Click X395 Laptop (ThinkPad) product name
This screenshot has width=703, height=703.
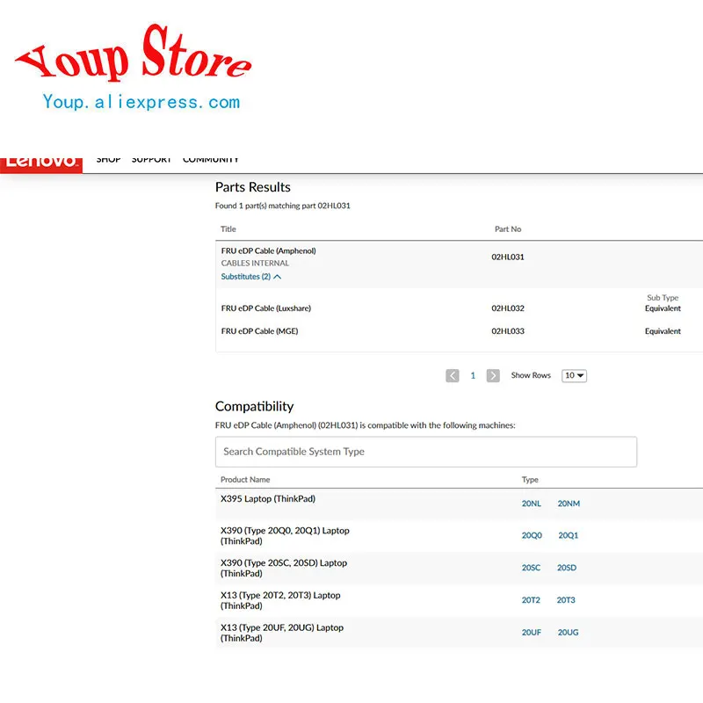click(x=268, y=498)
